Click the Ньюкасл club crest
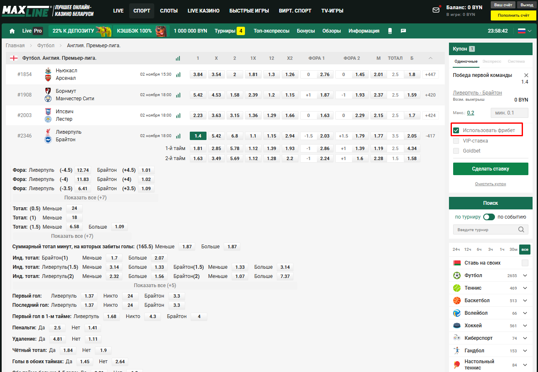 (48, 71)
